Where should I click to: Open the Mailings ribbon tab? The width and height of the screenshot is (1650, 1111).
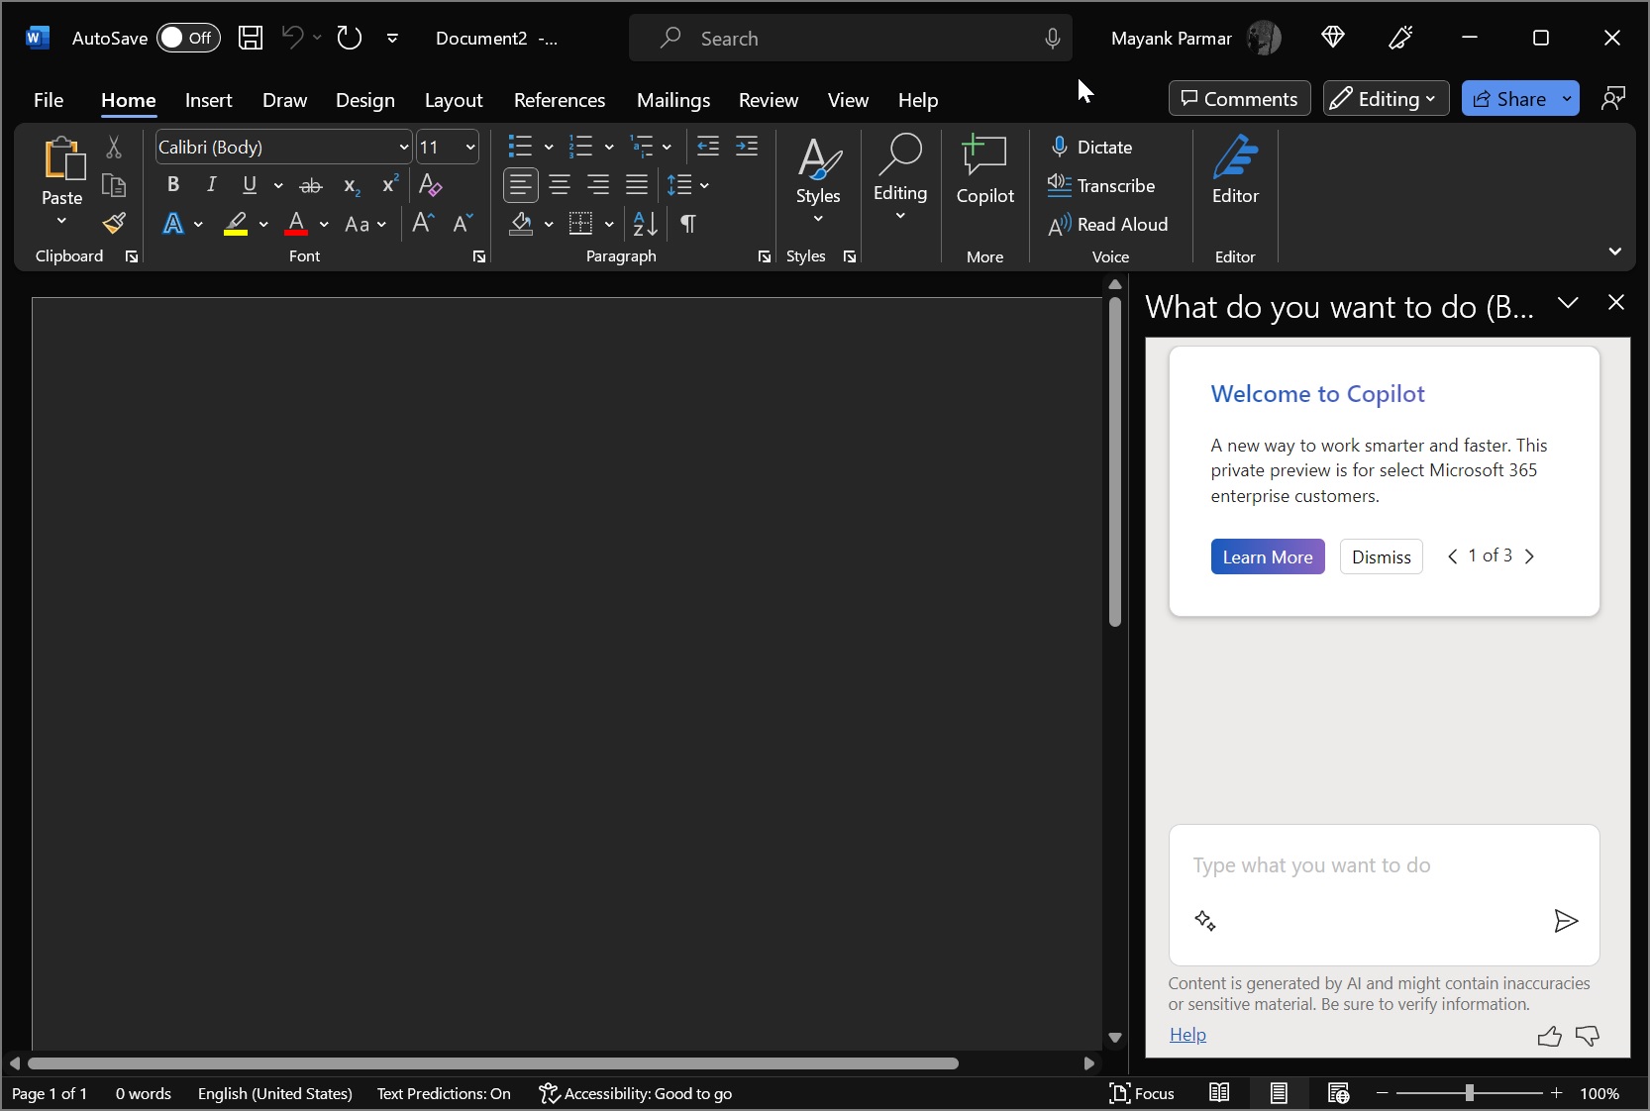[x=672, y=99]
